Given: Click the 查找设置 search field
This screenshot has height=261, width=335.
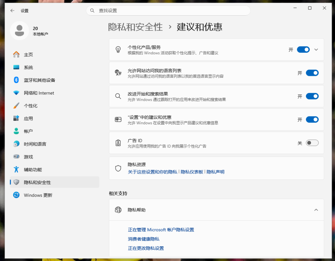Looking at the screenshot, I should tap(168, 10).
